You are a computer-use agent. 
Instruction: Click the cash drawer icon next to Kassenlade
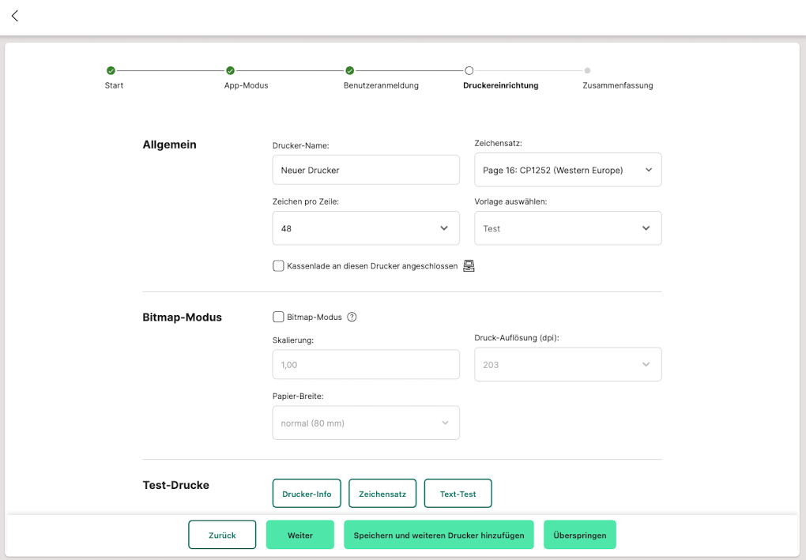click(x=469, y=266)
